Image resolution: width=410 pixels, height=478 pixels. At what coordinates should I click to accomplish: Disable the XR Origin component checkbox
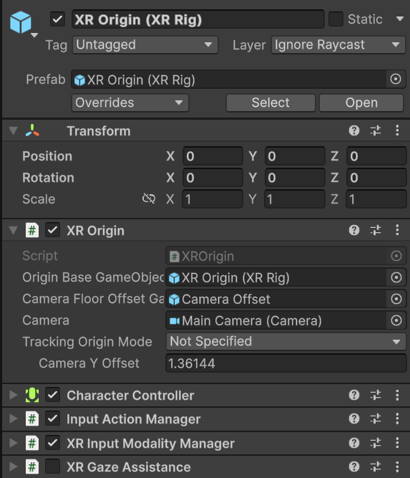[x=53, y=230]
